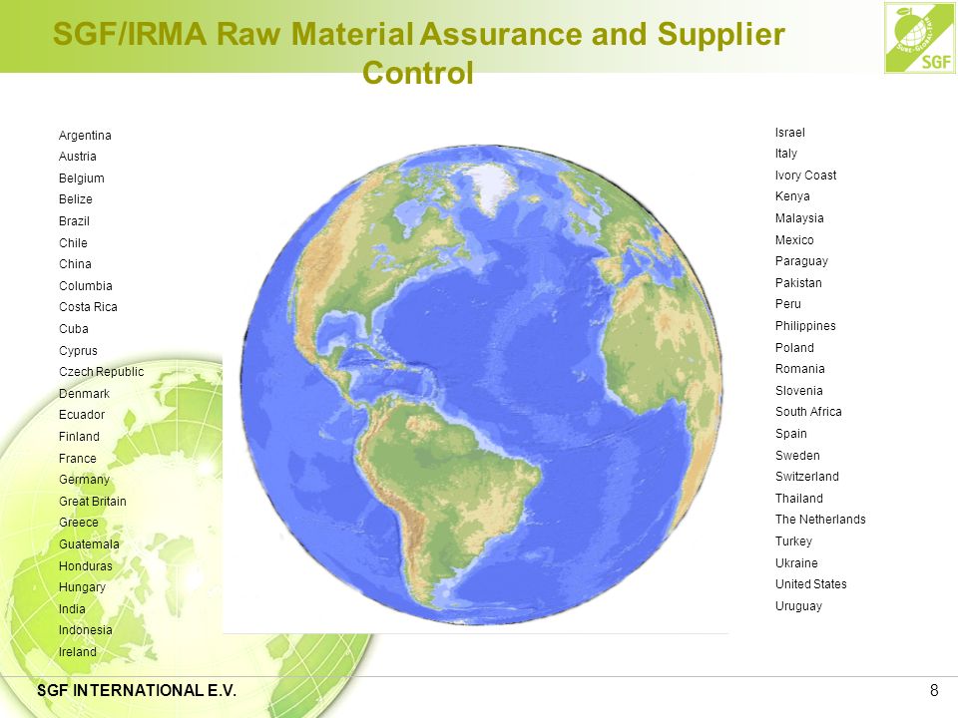
Task: Click on 'Denmark'
Action: [x=84, y=394]
